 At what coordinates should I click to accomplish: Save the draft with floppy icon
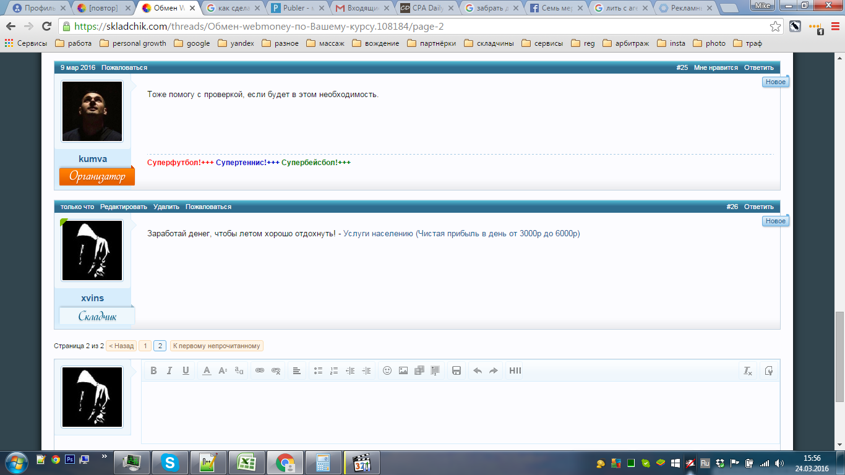(457, 370)
